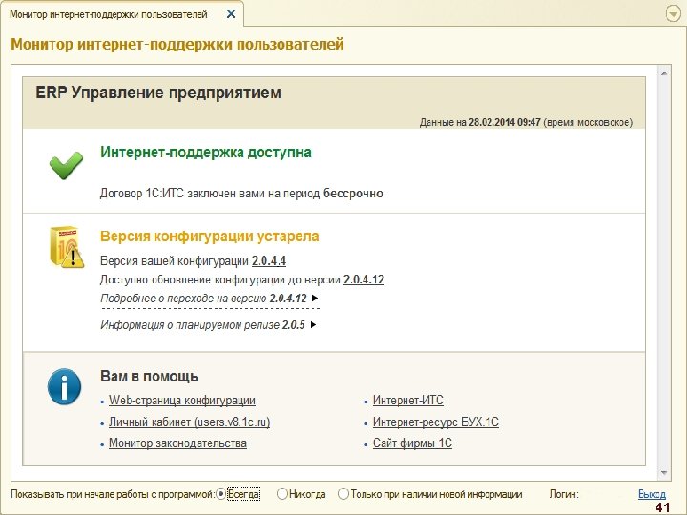
Task: Click the vertical scrollbar track
Action: pyautogui.click(x=664, y=273)
